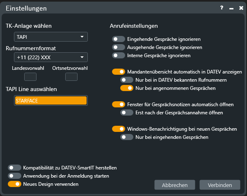Viewport: 247px width, 196px height.
Task: Close the Einstellungen window
Action: (241, 8)
